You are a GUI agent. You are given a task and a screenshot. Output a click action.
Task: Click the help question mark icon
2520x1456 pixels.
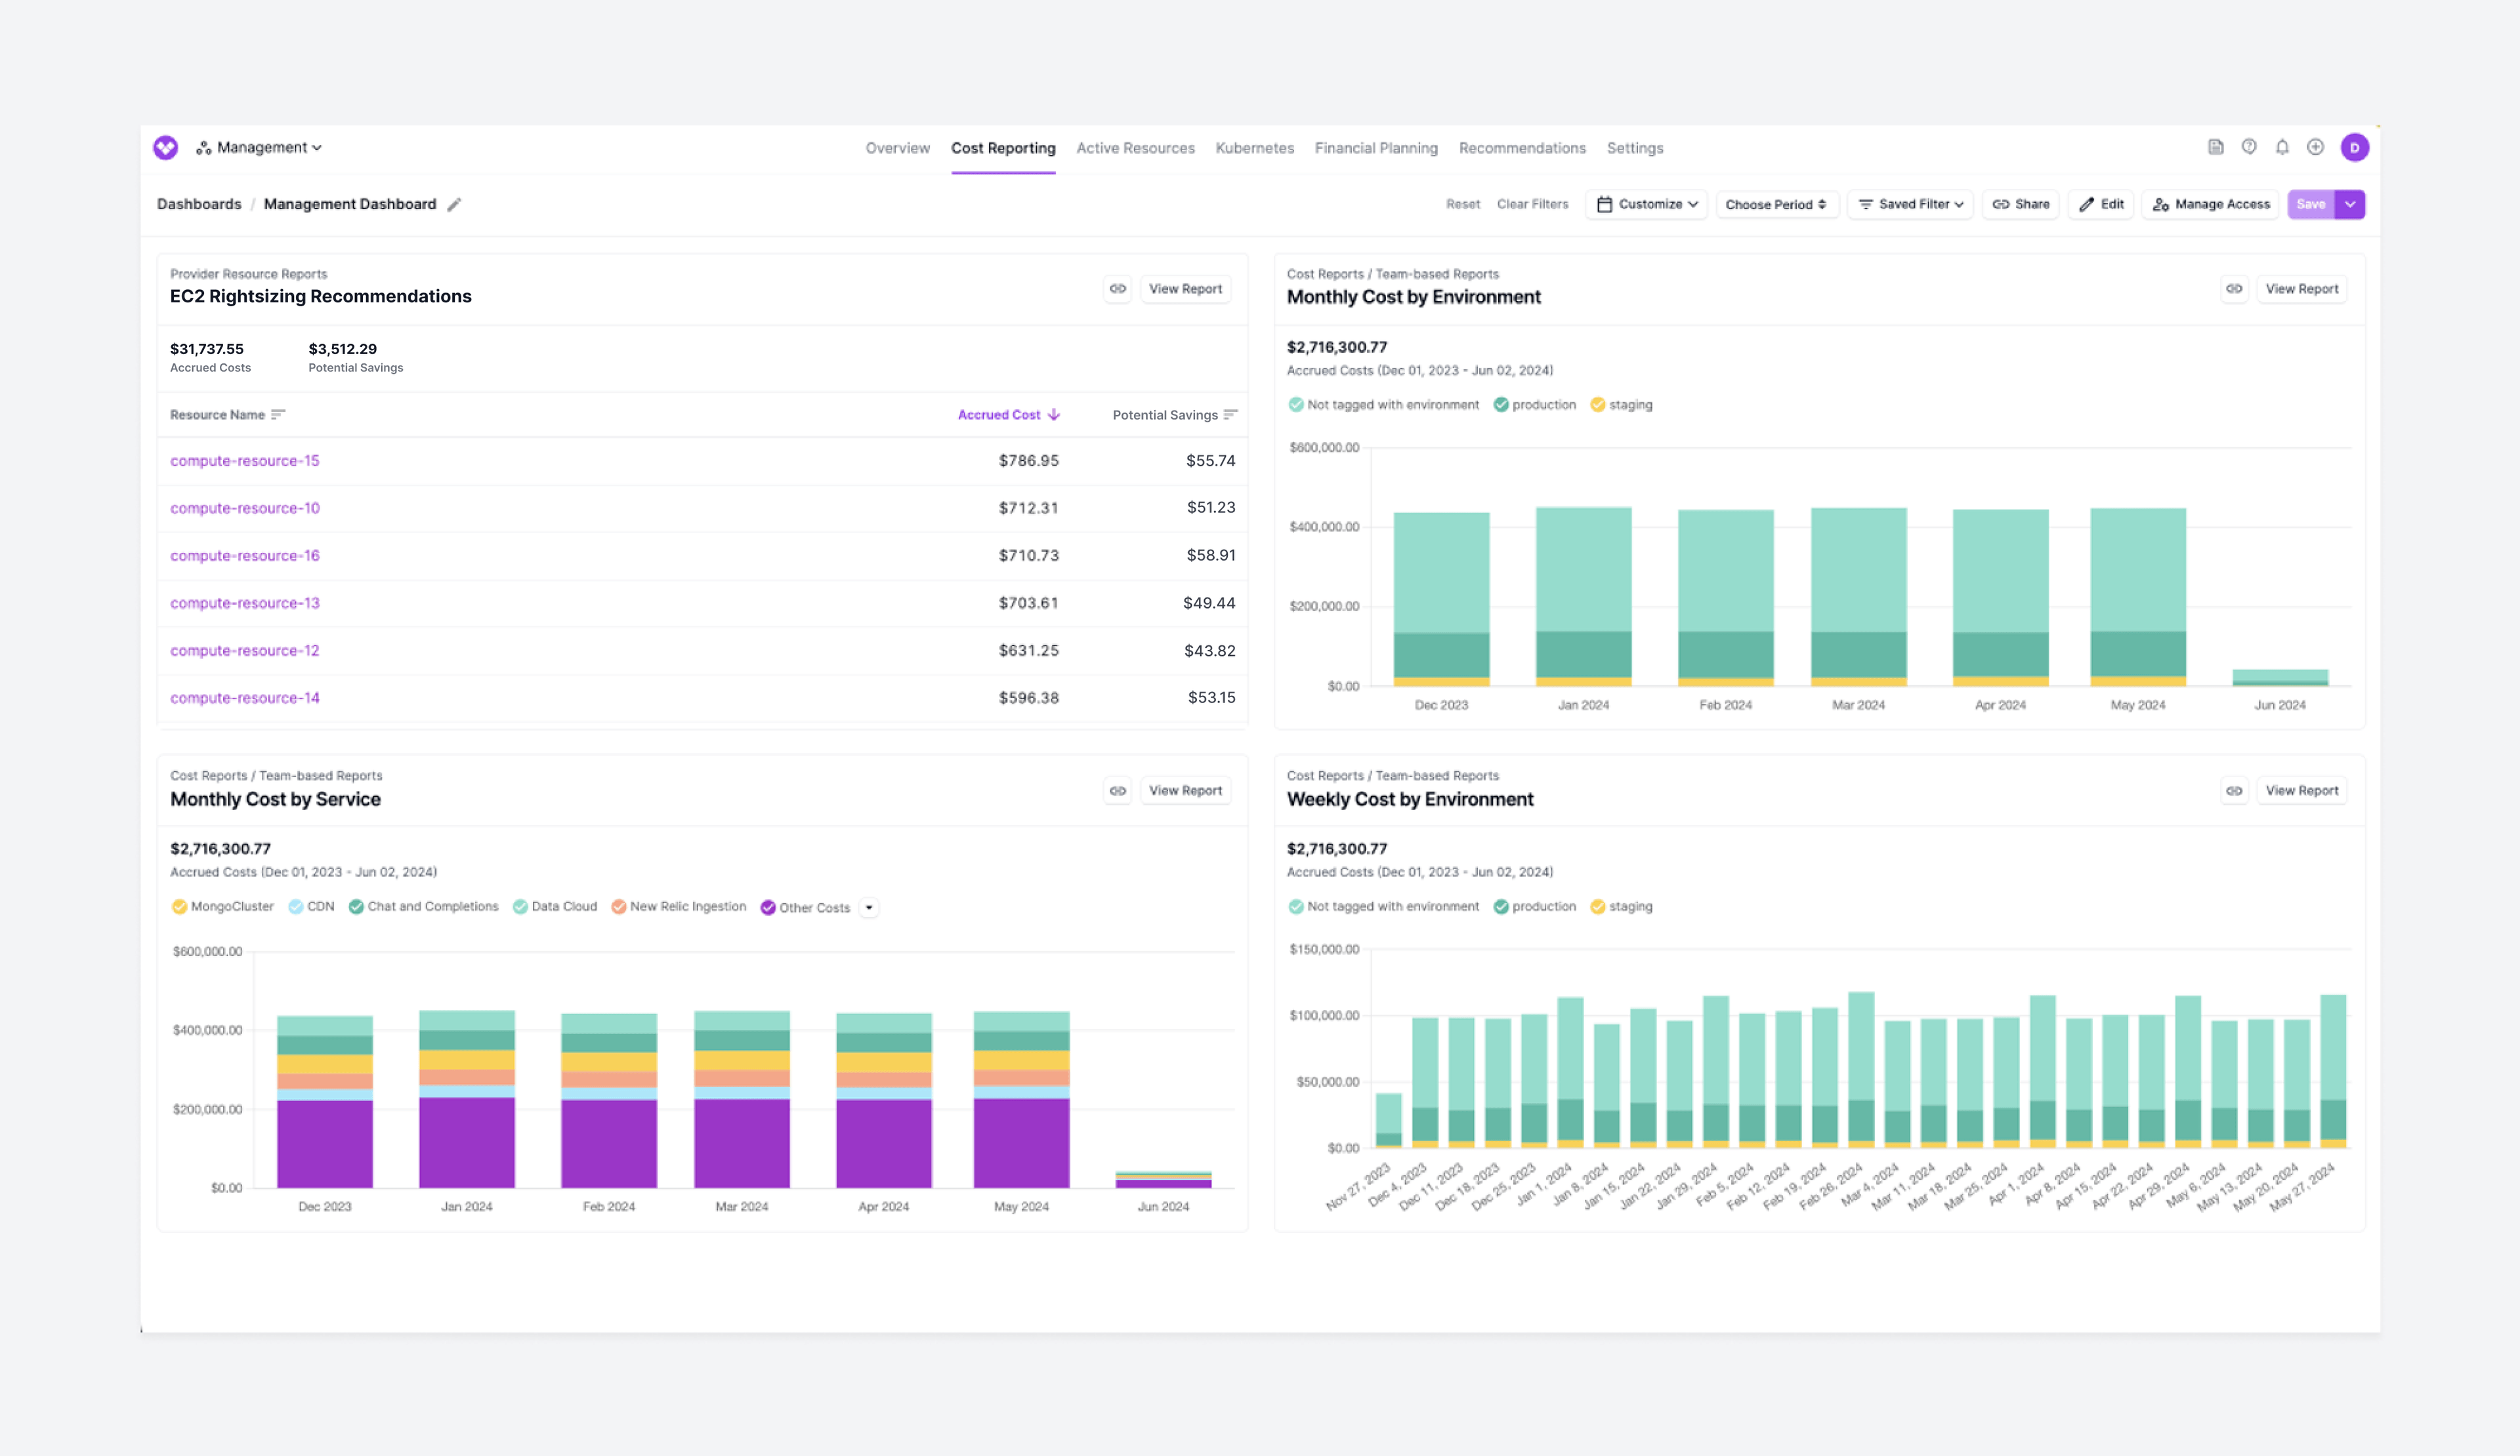click(2249, 147)
